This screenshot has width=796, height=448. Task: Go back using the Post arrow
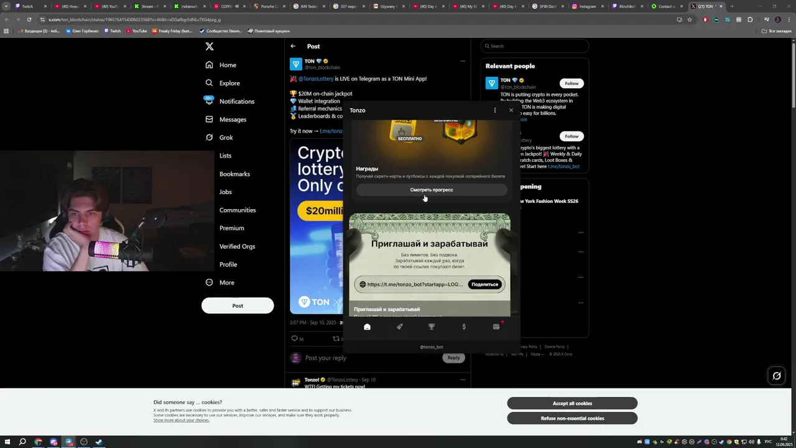[x=293, y=46]
